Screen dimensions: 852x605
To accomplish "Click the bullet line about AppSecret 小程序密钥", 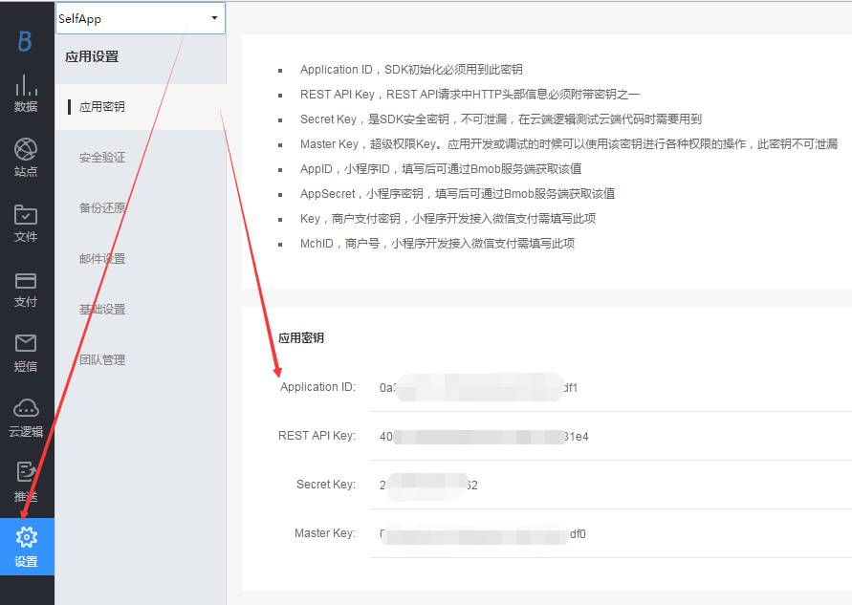I will point(457,193).
